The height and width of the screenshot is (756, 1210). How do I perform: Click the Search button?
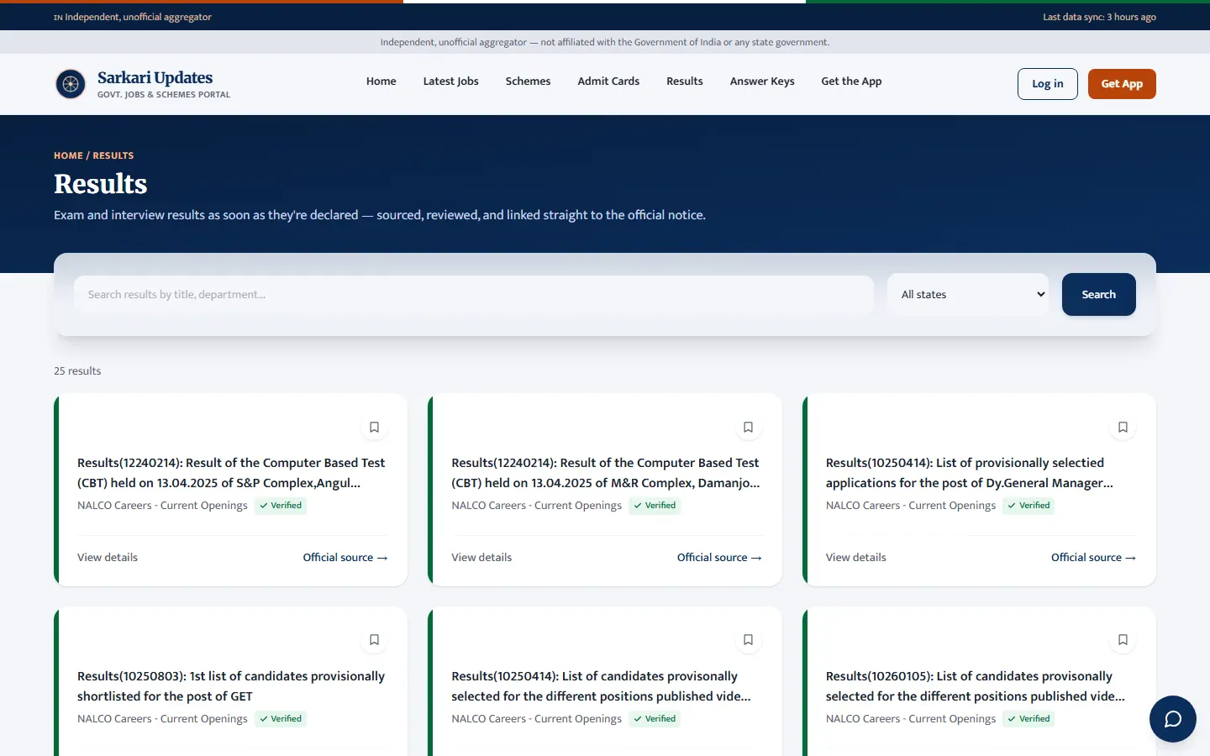(x=1098, y=295)
